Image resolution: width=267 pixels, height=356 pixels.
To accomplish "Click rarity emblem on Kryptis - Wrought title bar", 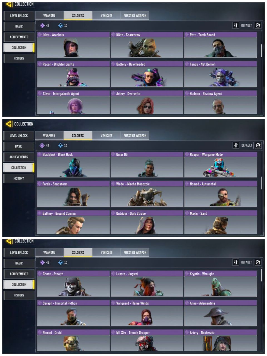I will pos(187,274).
